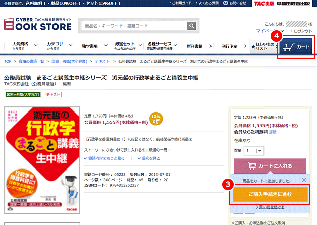Go to TOP breadcrumb
Viewport: 317px width, 225px height.
[x=8, y=61]
